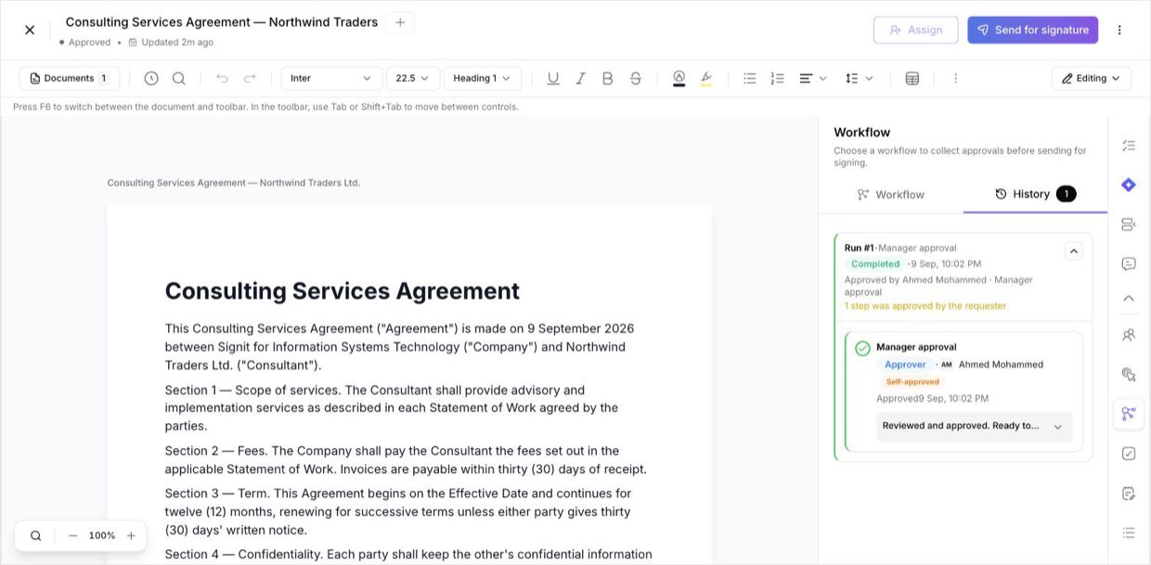Apply strikethrough formatting
1151x565 pixels.
[x=636, y=79]
